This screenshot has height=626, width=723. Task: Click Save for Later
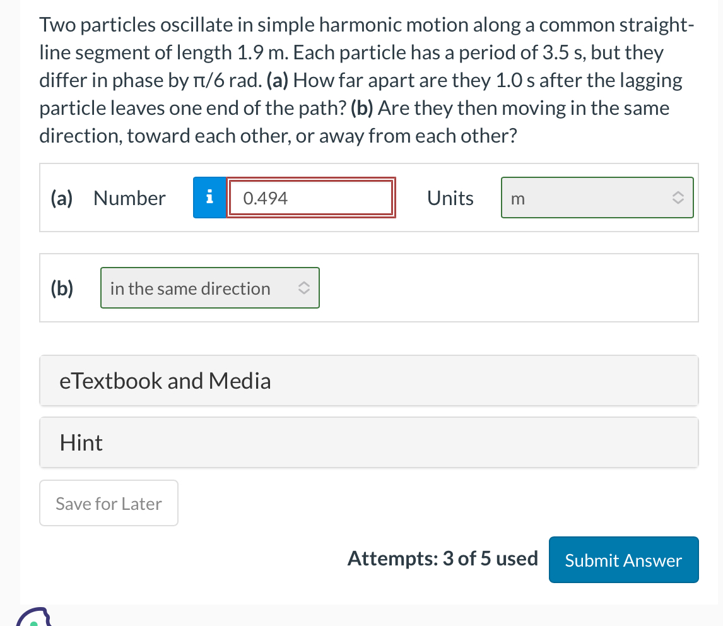[x=109, y=503]
